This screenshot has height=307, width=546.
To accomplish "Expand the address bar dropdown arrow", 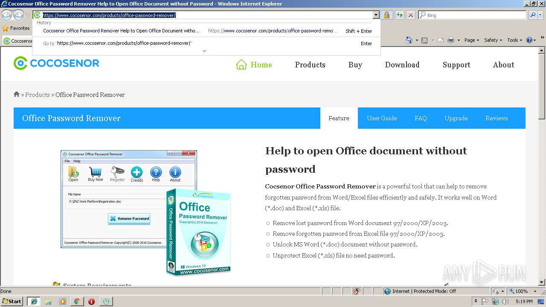I will click(376, 15).
